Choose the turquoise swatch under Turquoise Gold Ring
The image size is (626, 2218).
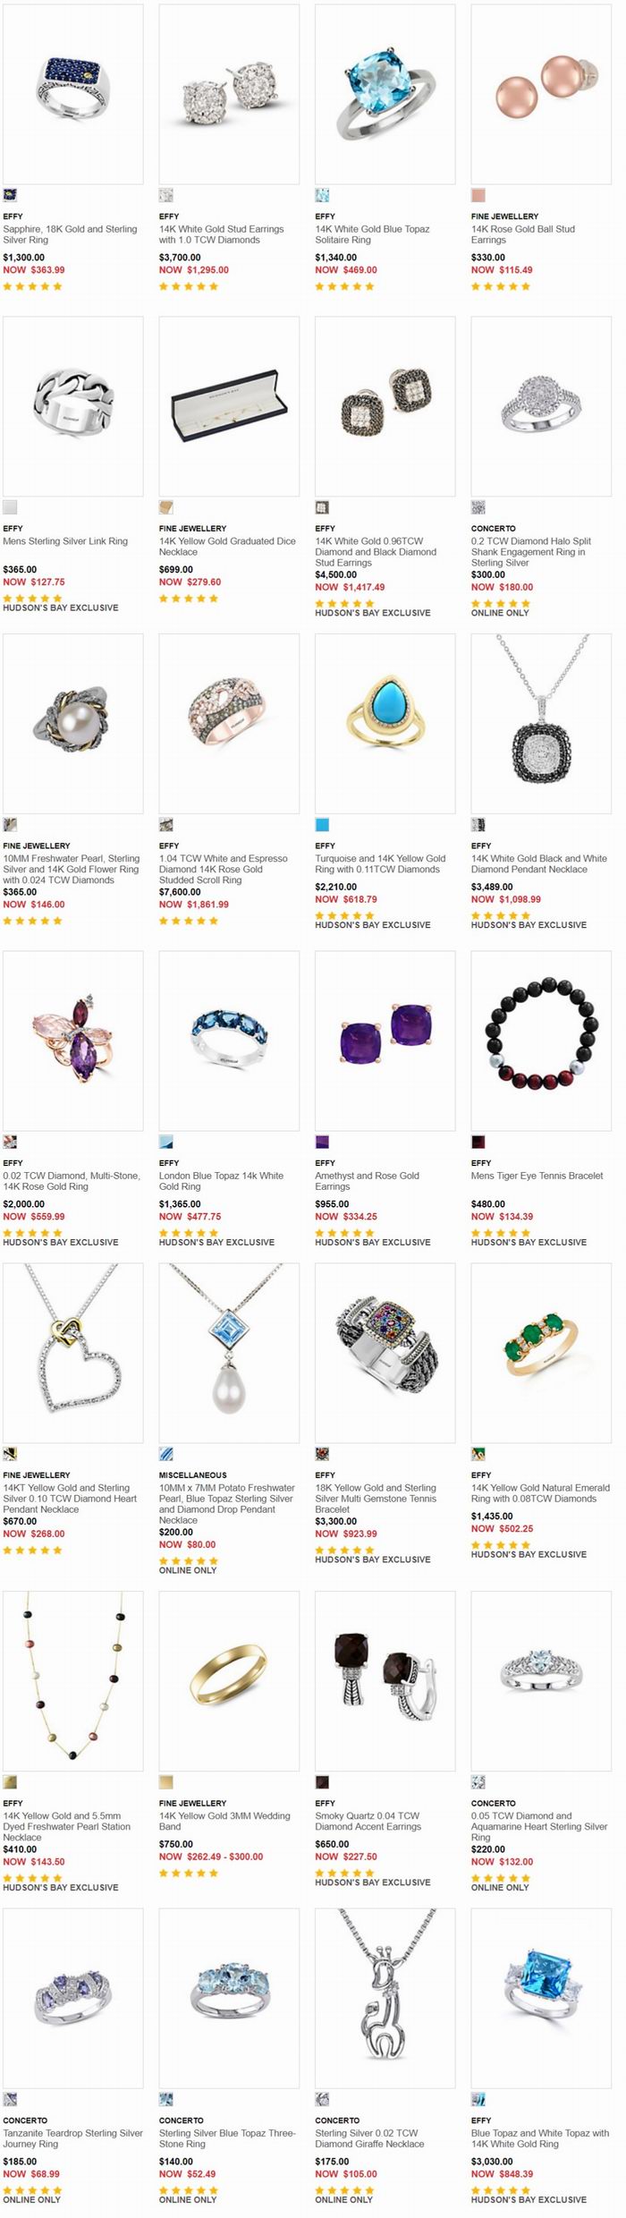(322, 824)
